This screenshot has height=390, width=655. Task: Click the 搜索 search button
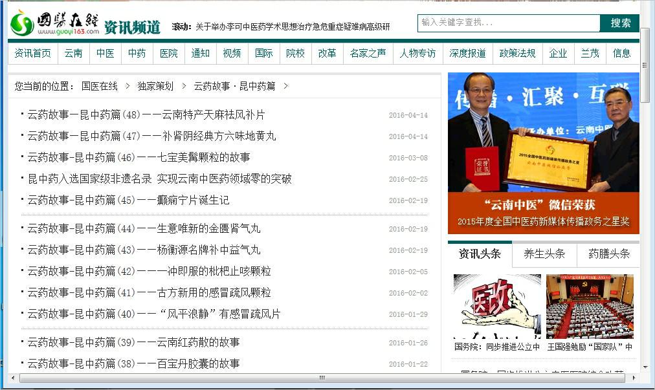[x=620, y=23]
